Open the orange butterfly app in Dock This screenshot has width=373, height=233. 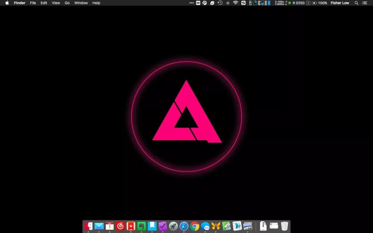coord(216,226)
